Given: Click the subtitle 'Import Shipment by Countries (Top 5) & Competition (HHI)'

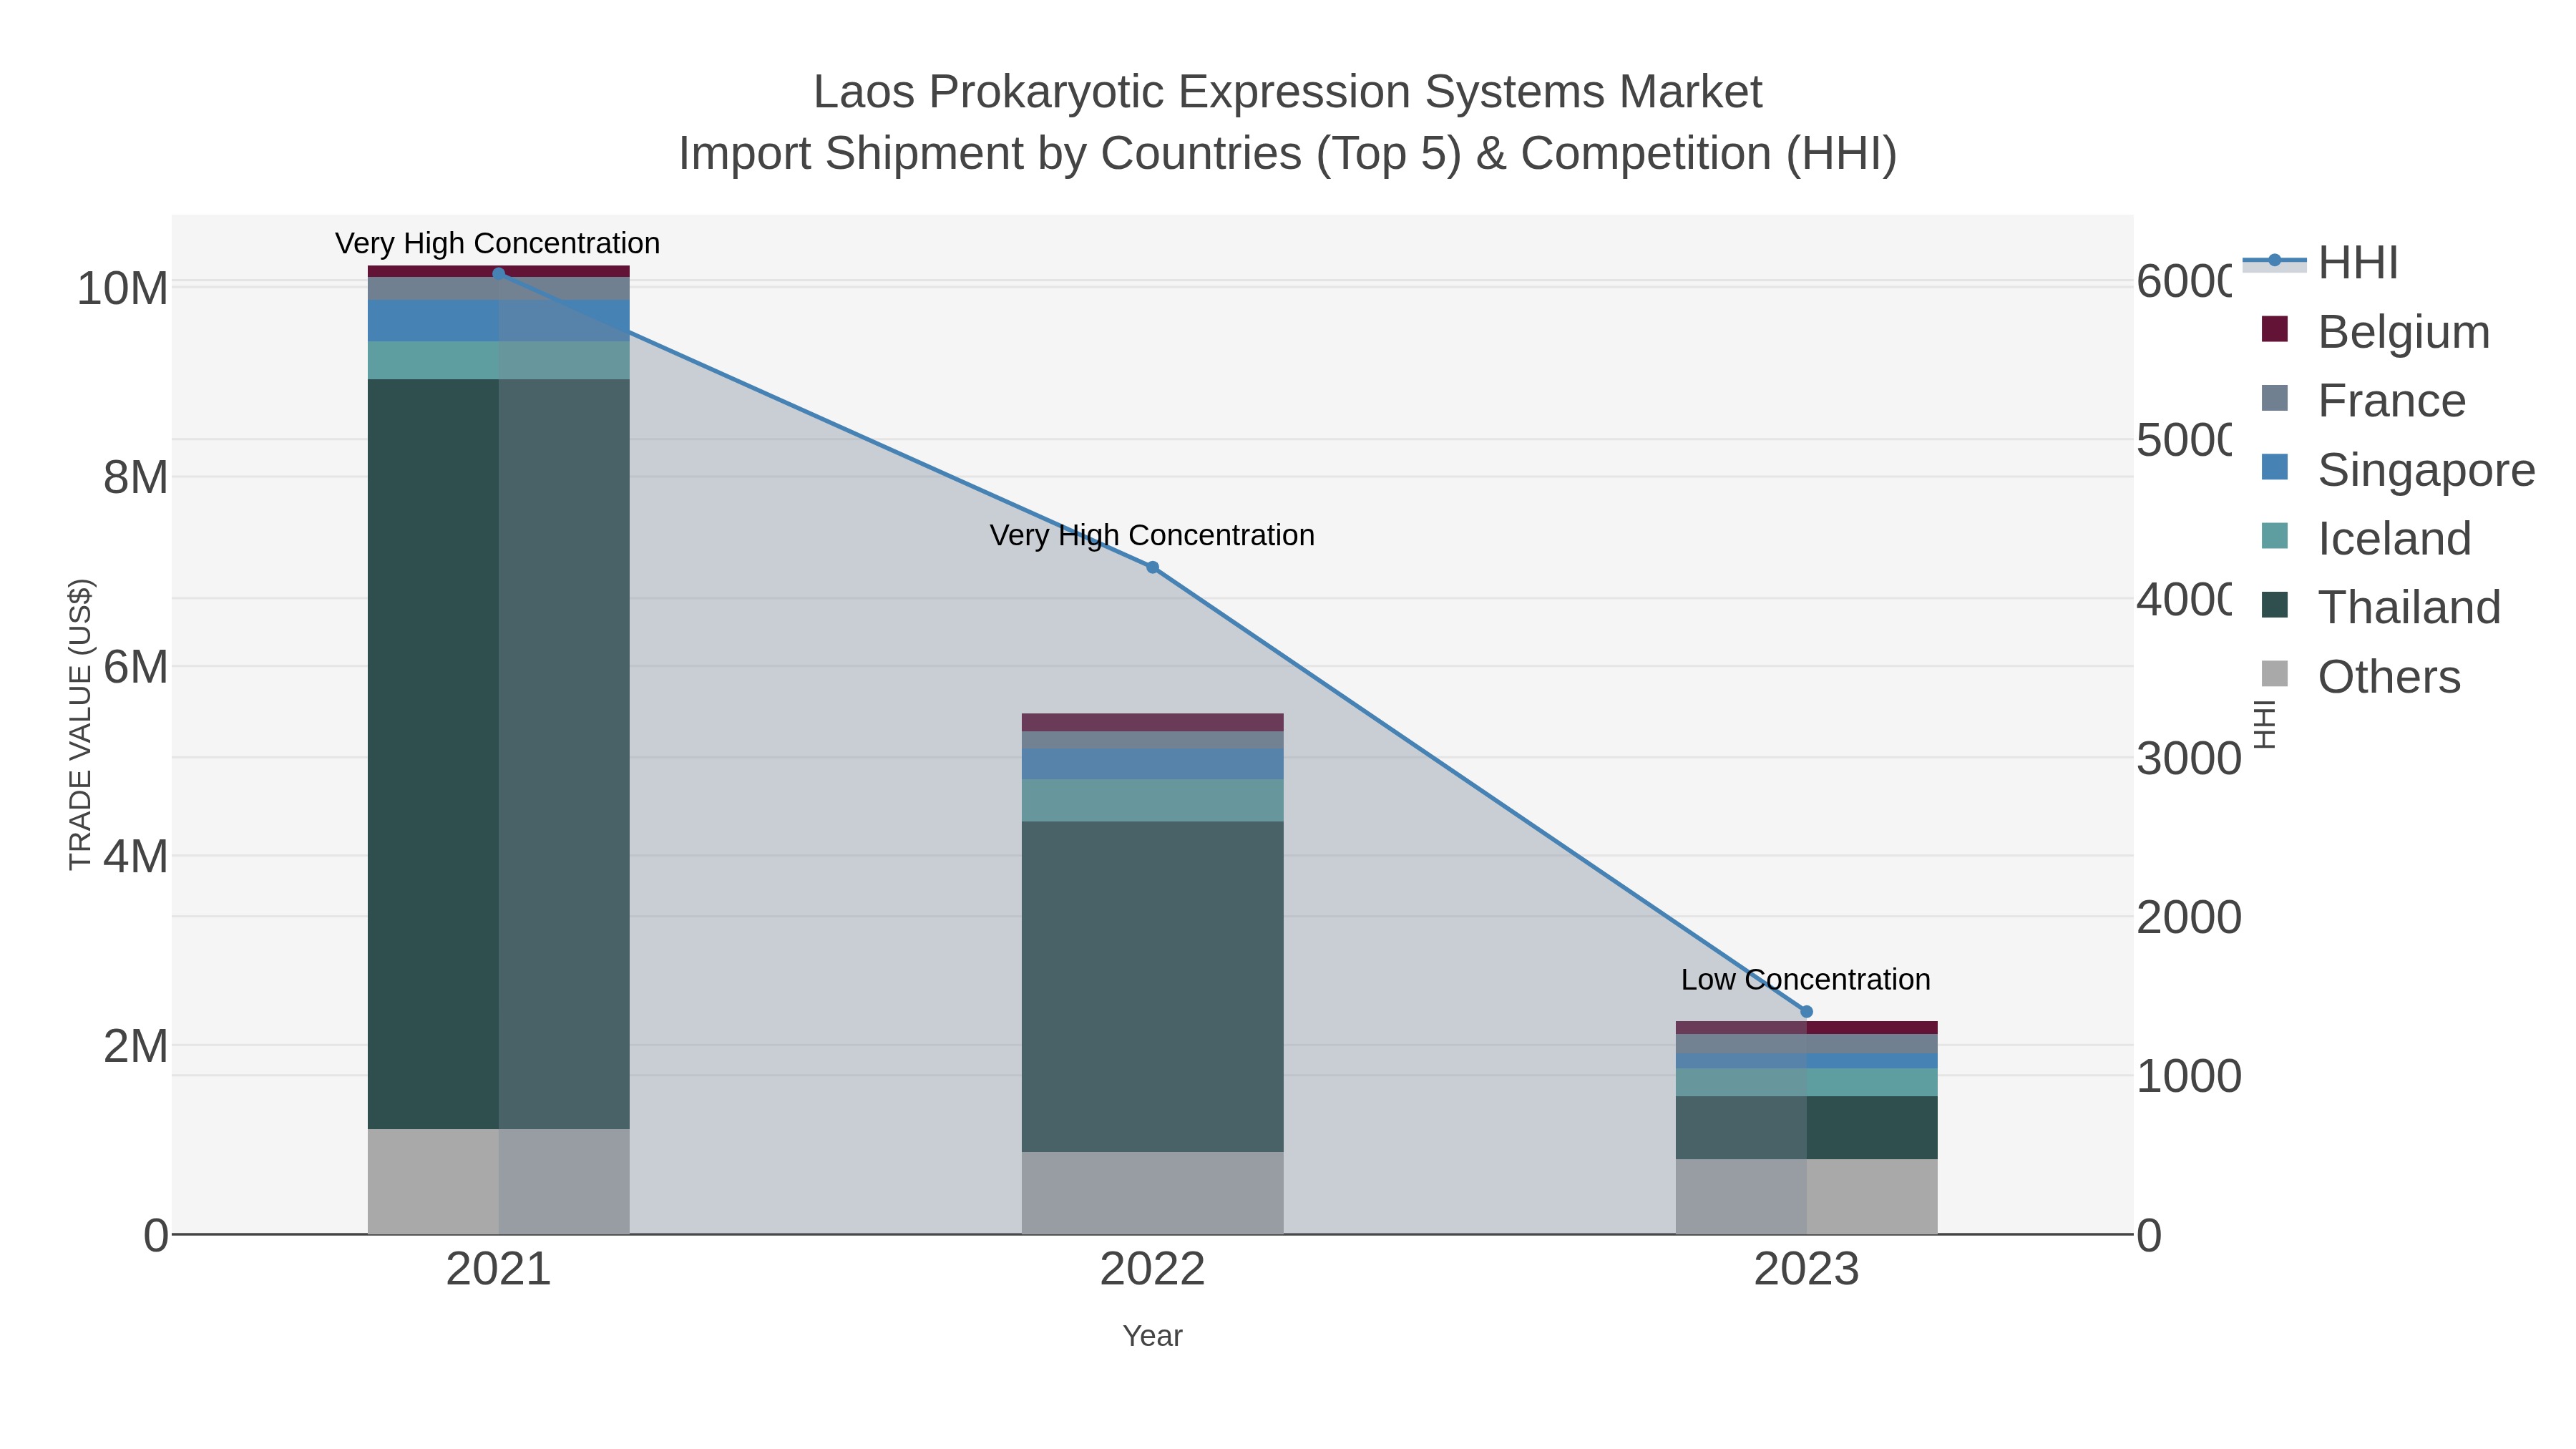Looking at the screenshot, I should [x=1287, y=154].
